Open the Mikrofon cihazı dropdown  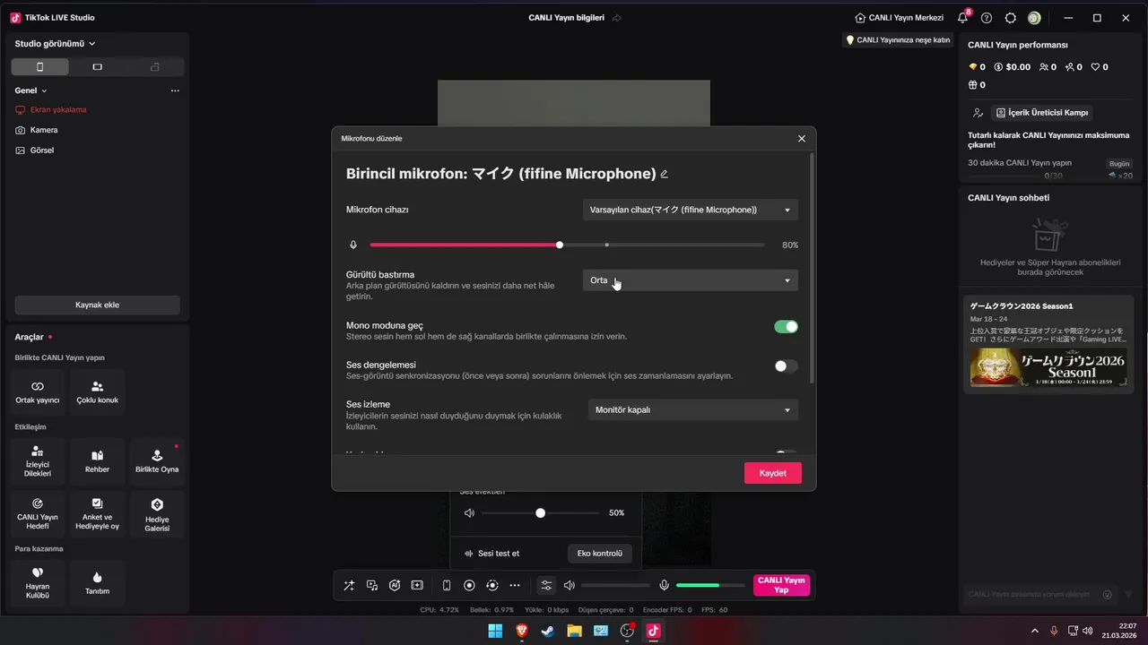691,210
